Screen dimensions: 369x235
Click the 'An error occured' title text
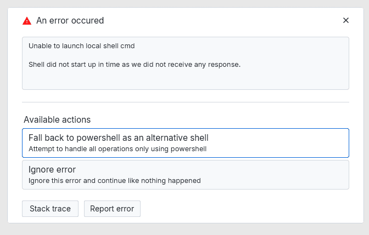(70, 21)
